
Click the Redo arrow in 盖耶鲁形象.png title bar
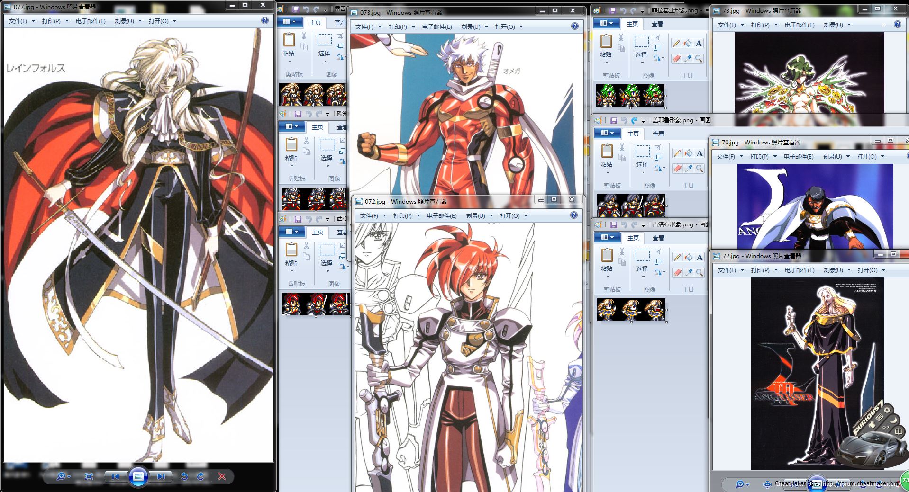[x=634, y=120]
